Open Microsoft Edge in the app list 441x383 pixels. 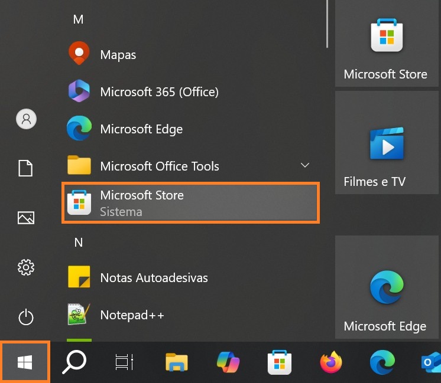click(x=190, y=129)
